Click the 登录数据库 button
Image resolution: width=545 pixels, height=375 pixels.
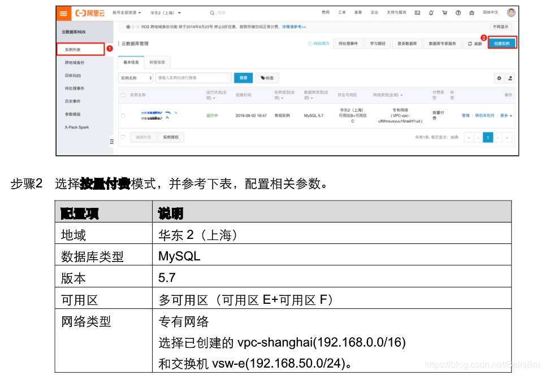[x=407, y=43]
